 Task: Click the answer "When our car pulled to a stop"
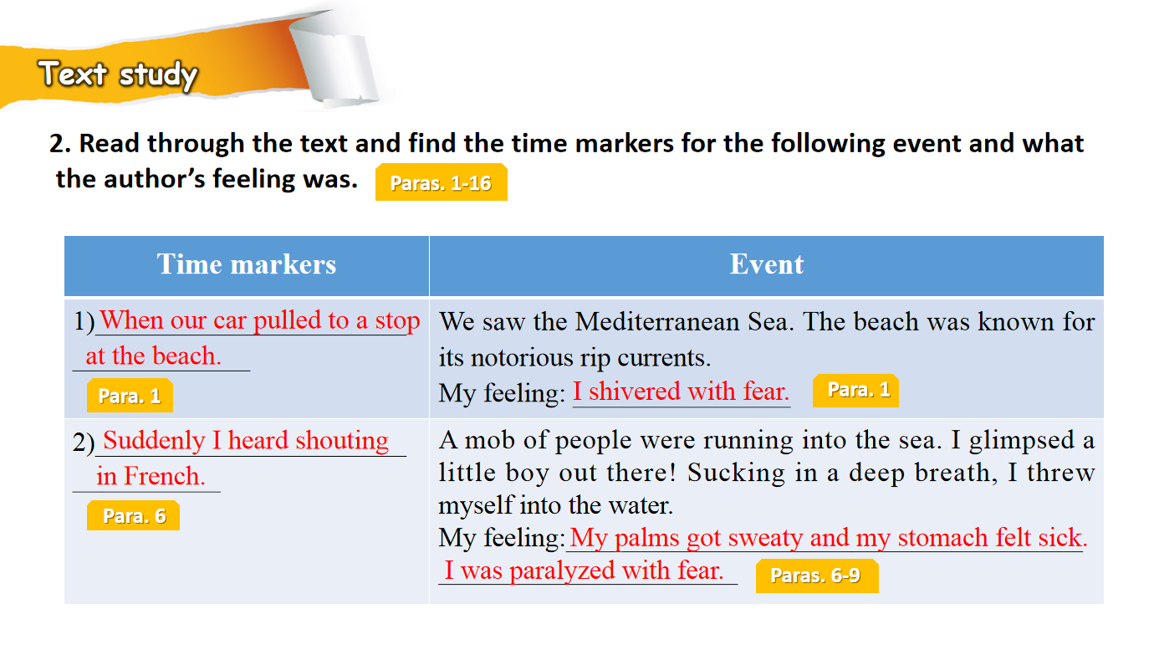[259, 320]
